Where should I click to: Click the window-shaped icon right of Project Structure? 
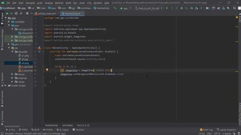tap(214, 8)
